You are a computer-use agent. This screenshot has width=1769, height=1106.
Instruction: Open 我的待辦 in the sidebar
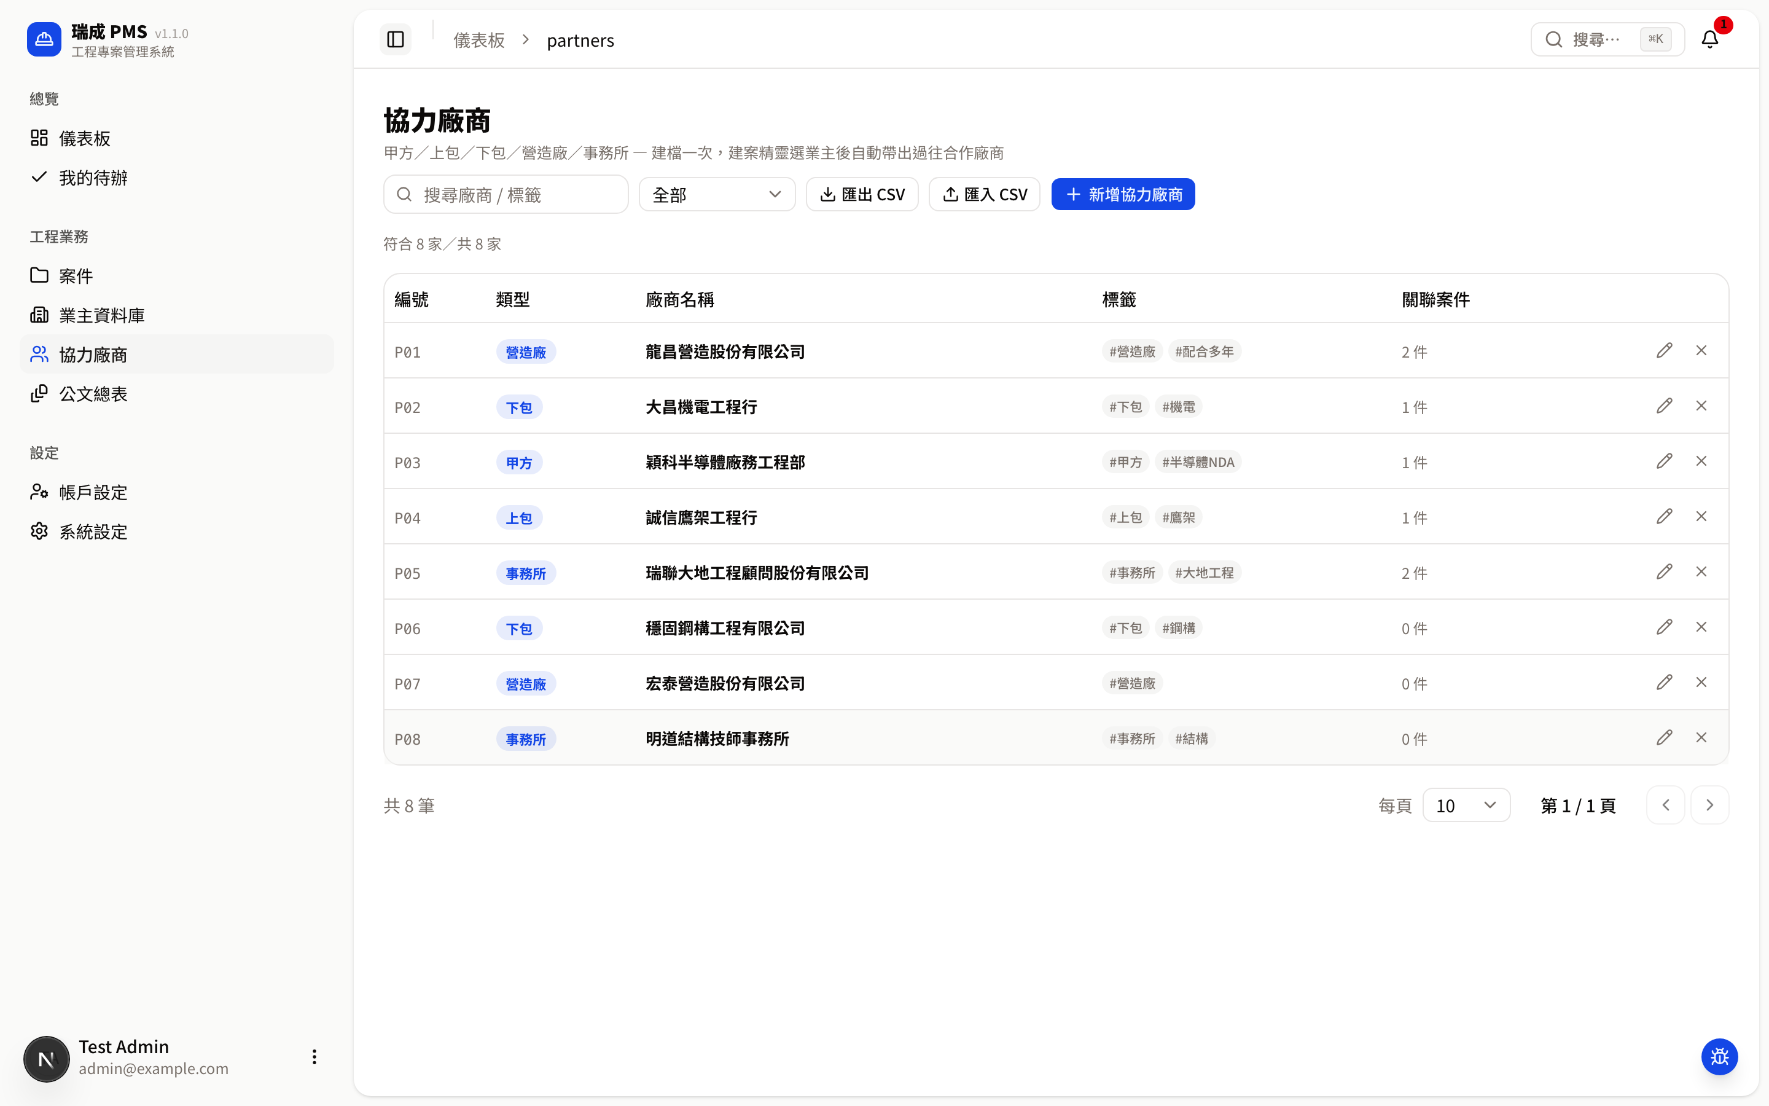pyautogui.click(x=176, y=178)
